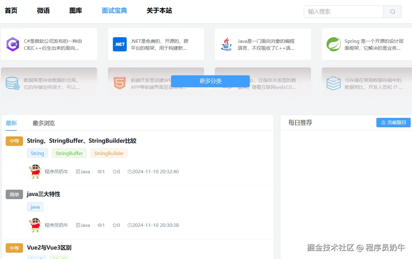
Task: Click the String tag on the first question
Action: 37,153
